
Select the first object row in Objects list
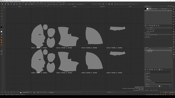[158, 50]
